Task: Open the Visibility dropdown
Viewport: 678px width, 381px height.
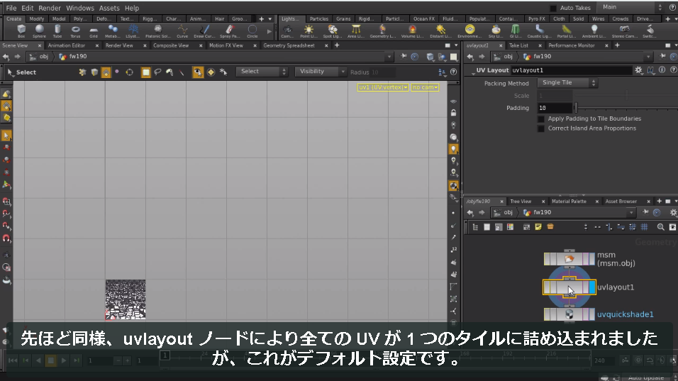Action: (321, 72)
